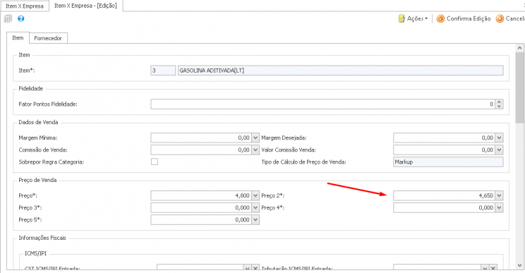Click the ICMS/IPI group label
The image size is (525, 273).
click(35, 253)
